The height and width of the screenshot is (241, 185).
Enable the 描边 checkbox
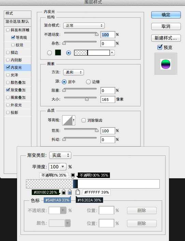[8, 52]
